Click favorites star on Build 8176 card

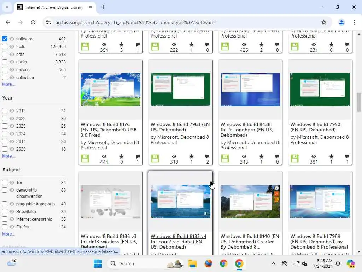click(122, 157)
